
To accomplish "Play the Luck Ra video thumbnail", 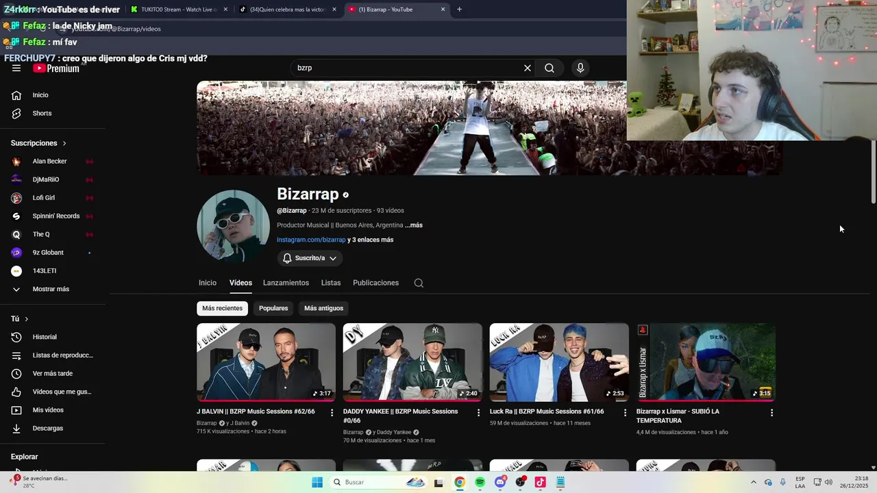I will (x=559, y=362).
